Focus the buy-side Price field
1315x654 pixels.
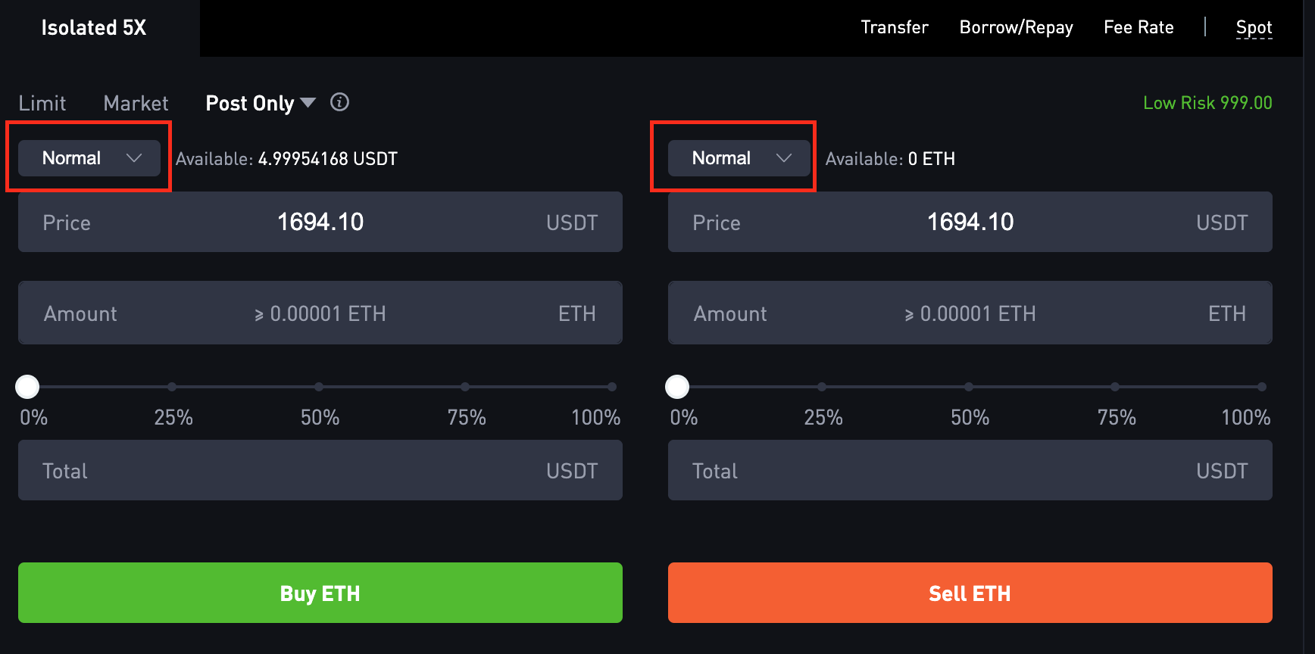click(320, 222)
